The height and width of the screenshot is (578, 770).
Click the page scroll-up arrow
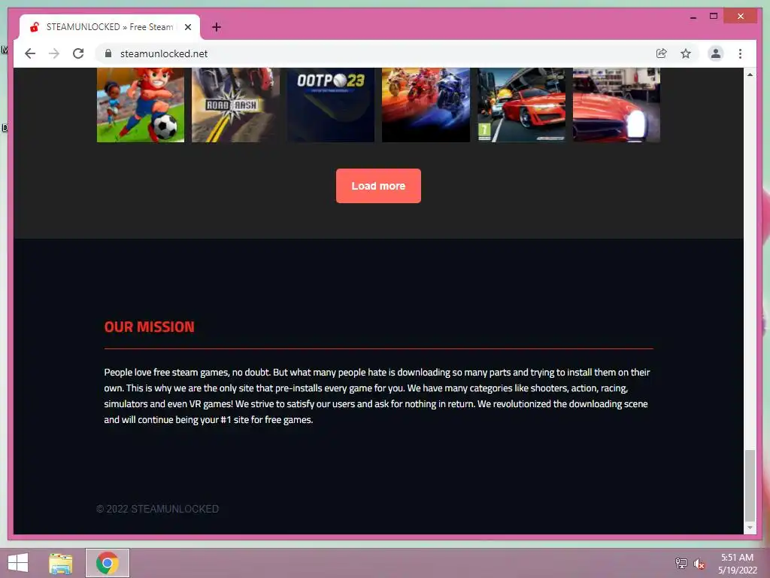coord(750,75)
